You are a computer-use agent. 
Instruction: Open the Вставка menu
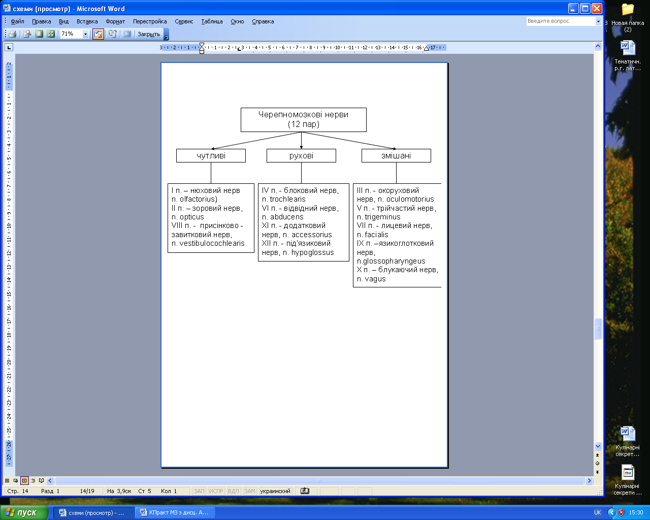[x=87, y=21]
